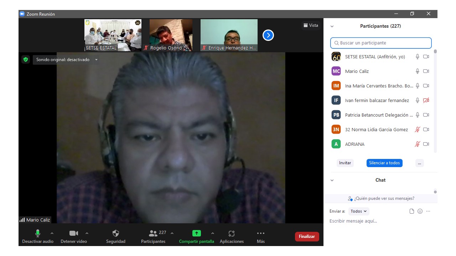
Task: Open the Seguridad shield menu
Action: coord(116,233)
